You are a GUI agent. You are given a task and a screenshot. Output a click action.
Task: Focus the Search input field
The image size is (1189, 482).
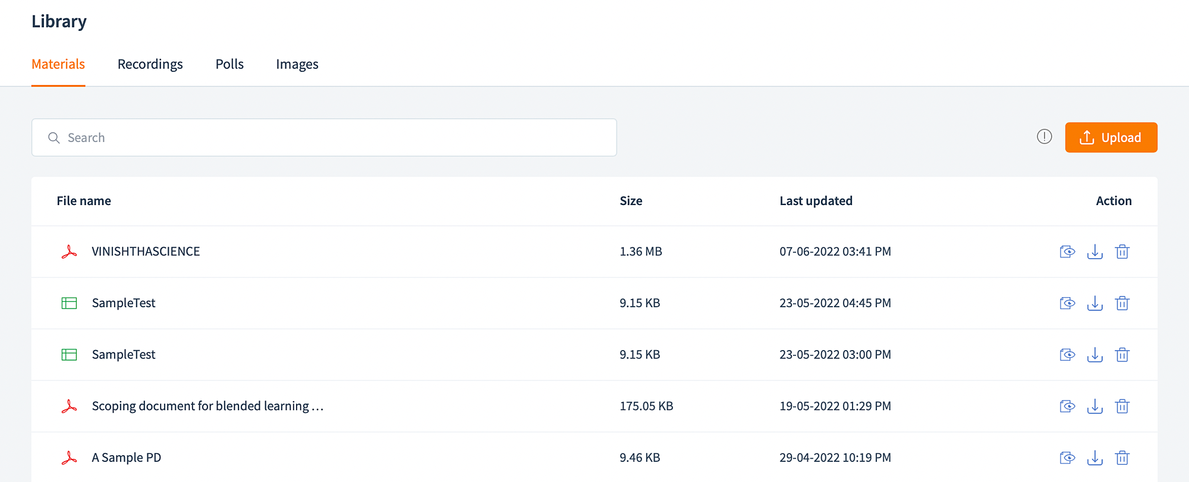click(324, 137)
